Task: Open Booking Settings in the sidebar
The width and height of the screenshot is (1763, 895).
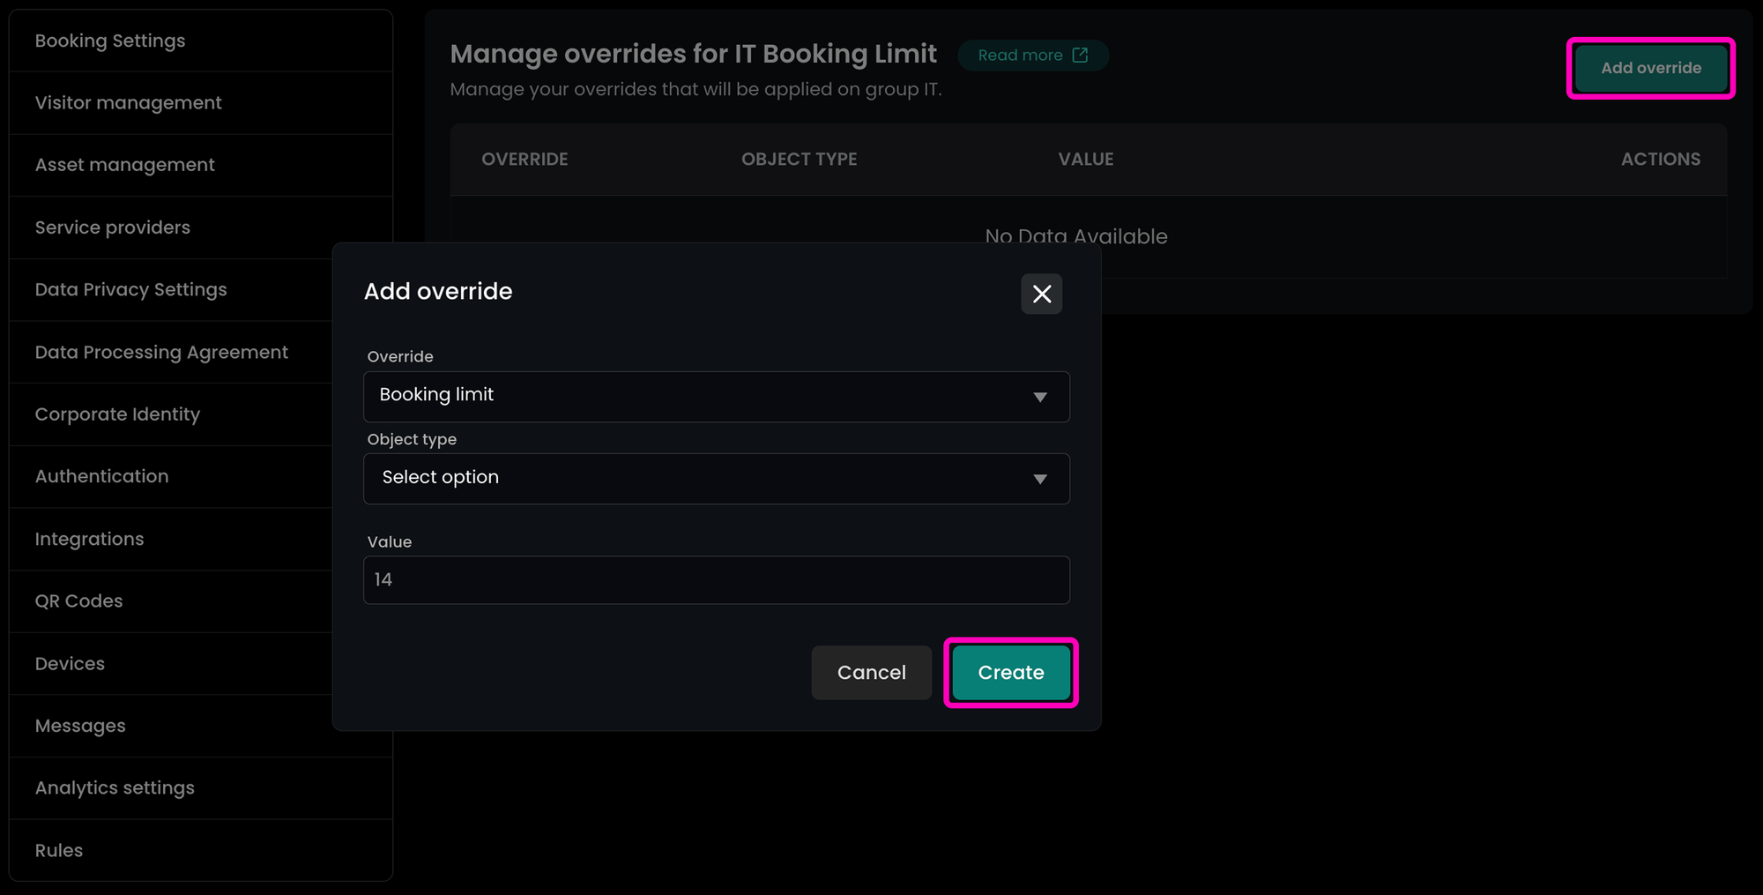Action: (x=110, y=41)
